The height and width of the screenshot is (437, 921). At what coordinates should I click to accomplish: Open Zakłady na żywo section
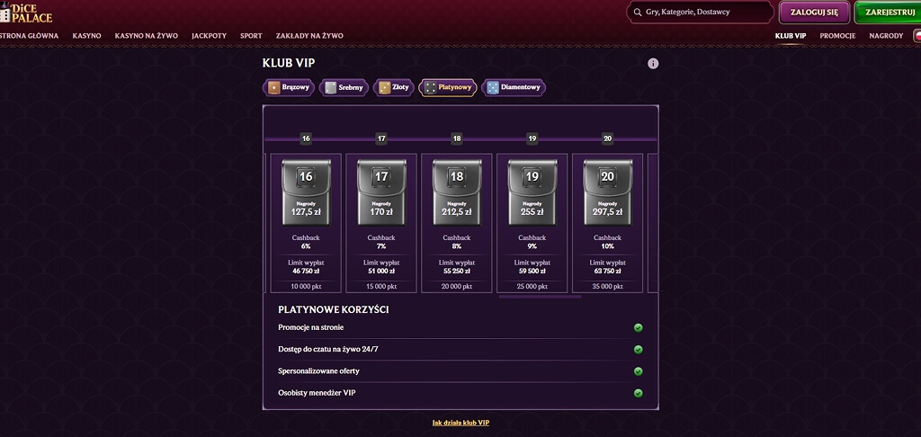309,36
